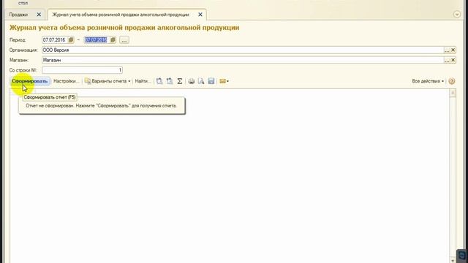Click expand all groups icon
This screenshot has height=263, width=468.
(x=159, y=81)
